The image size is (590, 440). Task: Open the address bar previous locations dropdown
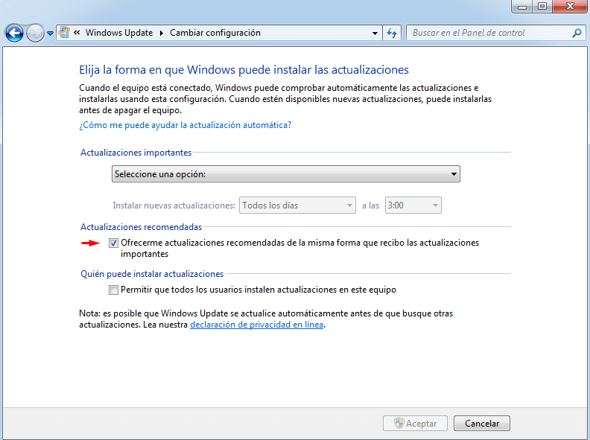(375, 33)
